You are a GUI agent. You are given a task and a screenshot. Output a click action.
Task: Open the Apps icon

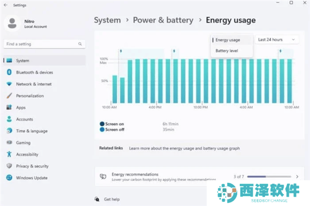[x=9, y=108]
